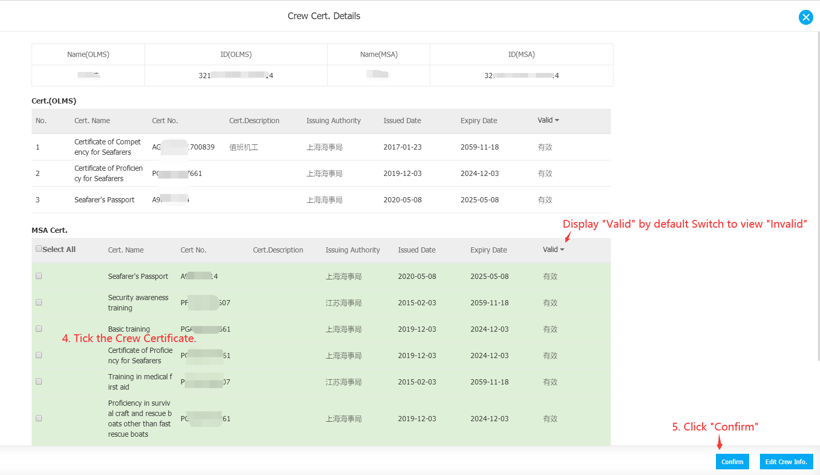This screenshot has height=475, width=820.
Task: Select Seafarer's Passport name in OLMS table
Action: (104, 200)
